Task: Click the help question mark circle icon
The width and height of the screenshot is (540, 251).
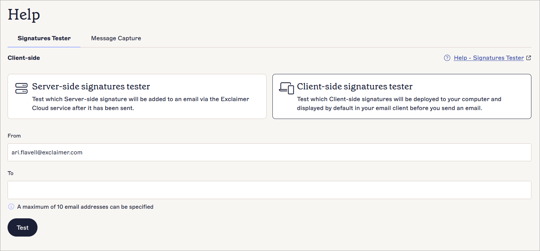Action: coord(447,58)
